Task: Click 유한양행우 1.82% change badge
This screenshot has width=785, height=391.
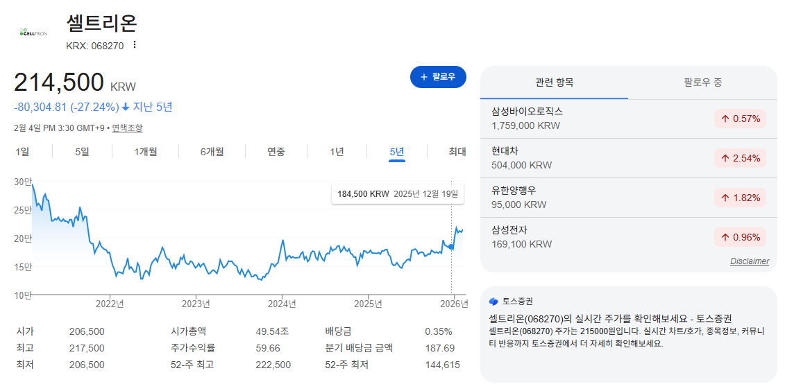Action: (740, 198)
